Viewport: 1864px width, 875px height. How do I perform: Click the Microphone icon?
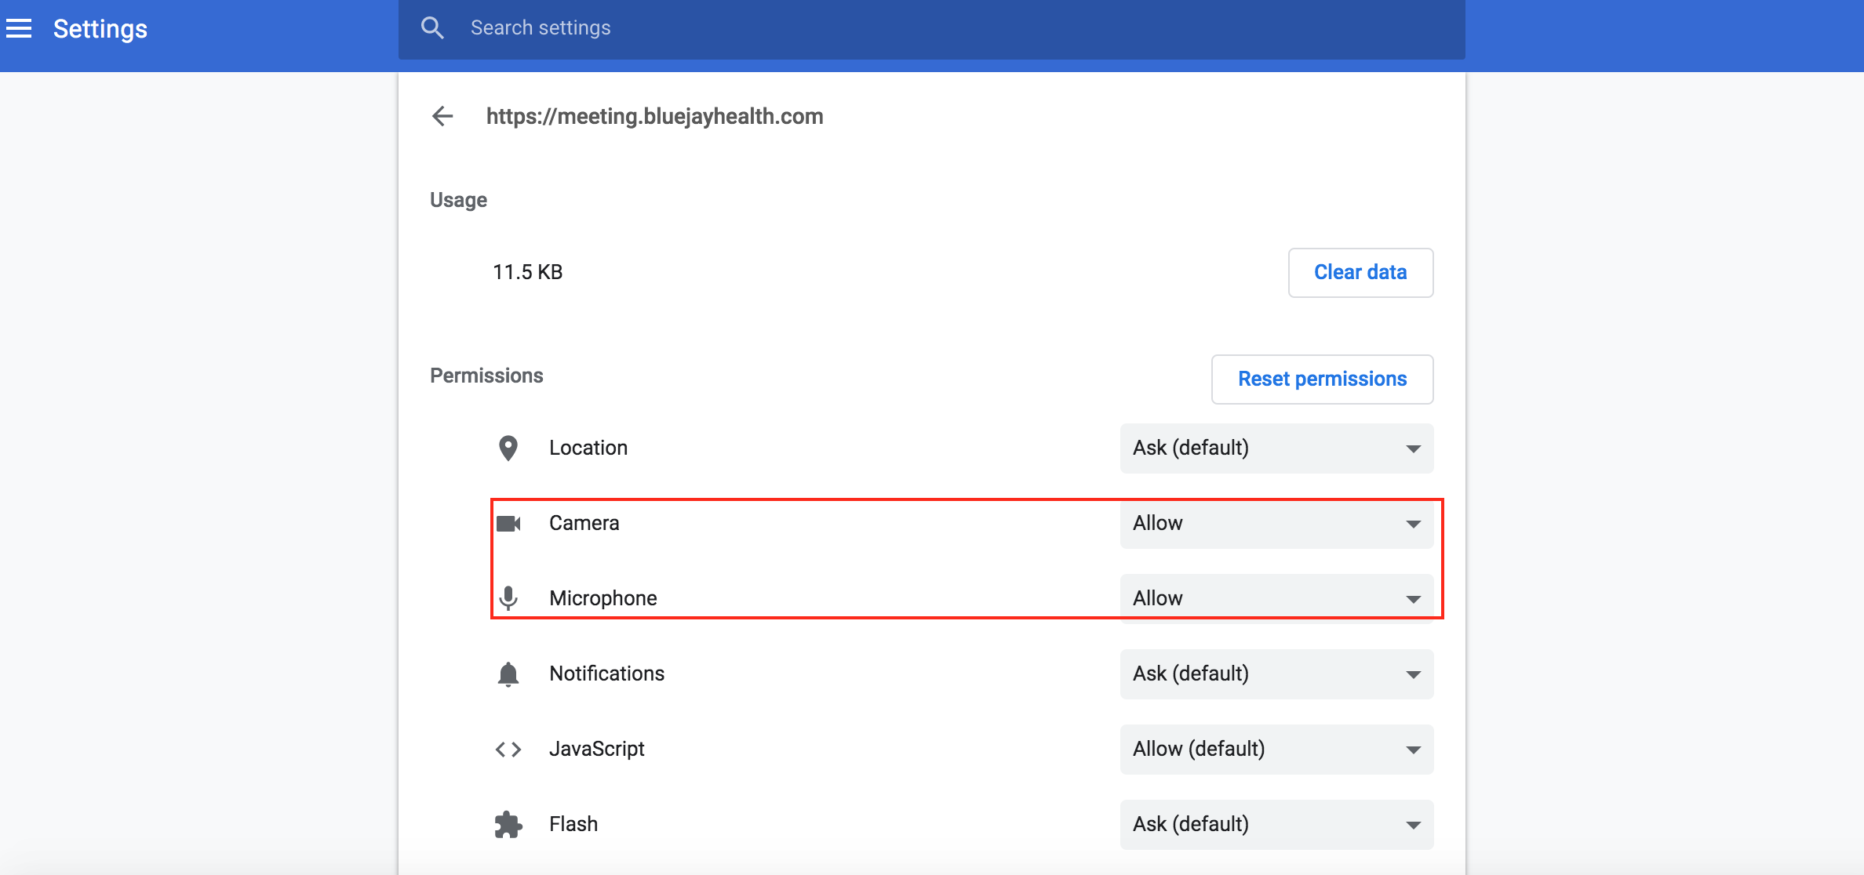508,598
